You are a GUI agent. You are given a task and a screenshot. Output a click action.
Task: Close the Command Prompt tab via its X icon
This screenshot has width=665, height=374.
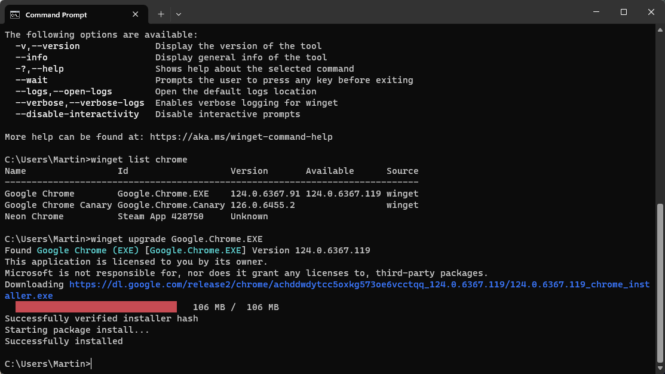click(136, 14)
